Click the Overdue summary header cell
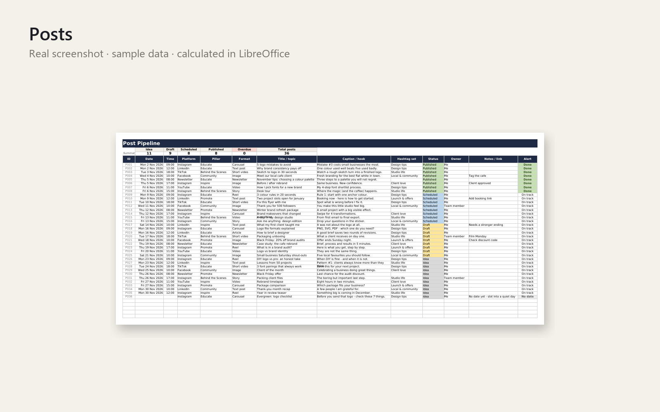Viewport: 660px width, 412px height. coord(244,150)
